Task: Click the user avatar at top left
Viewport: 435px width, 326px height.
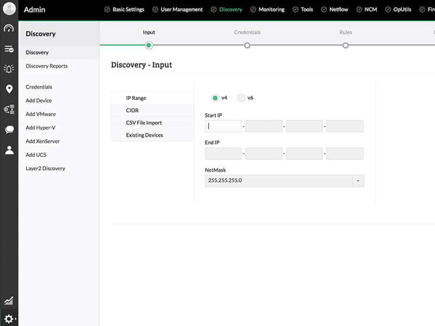Action: click(9, 9)
